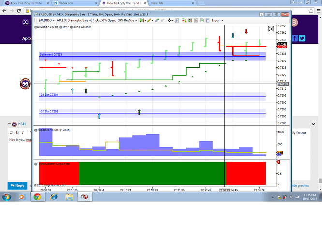Show hidden system tray icons
Image resolution: width=322 pixels, height=242 pixels.
click(273, 197)
